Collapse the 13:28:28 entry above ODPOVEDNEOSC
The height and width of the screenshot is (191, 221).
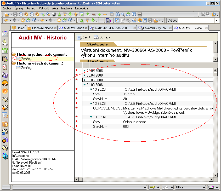coord(91,103)
